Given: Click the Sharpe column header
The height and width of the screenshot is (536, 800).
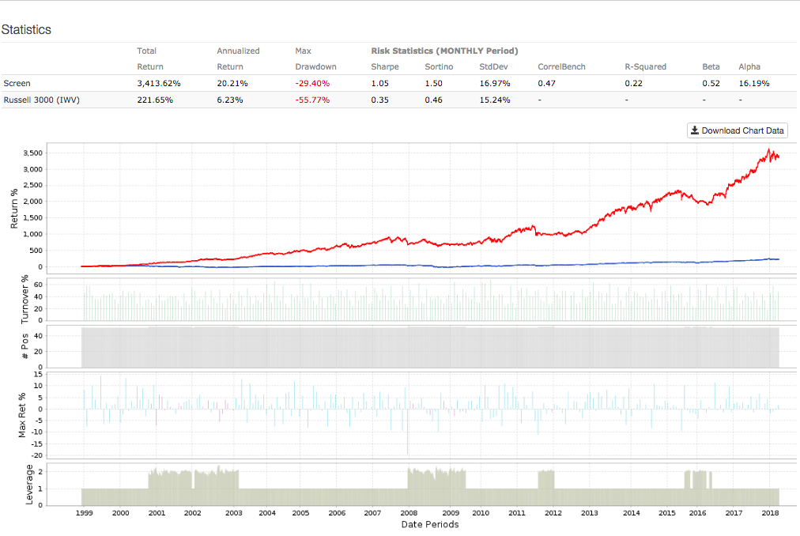Looking at the screenshot, I should 385,66.
